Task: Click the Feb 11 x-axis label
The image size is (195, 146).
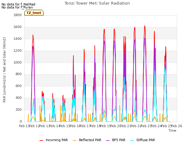Action: (24, 126)
